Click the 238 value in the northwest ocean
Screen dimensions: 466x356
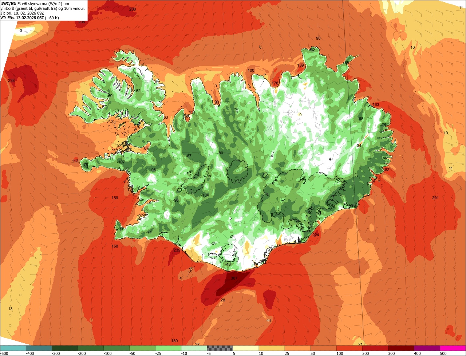click(11, 80)
